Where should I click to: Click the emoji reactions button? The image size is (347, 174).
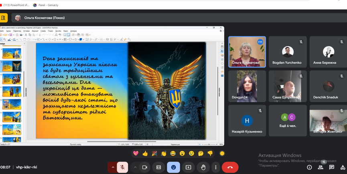pos(173,167)
